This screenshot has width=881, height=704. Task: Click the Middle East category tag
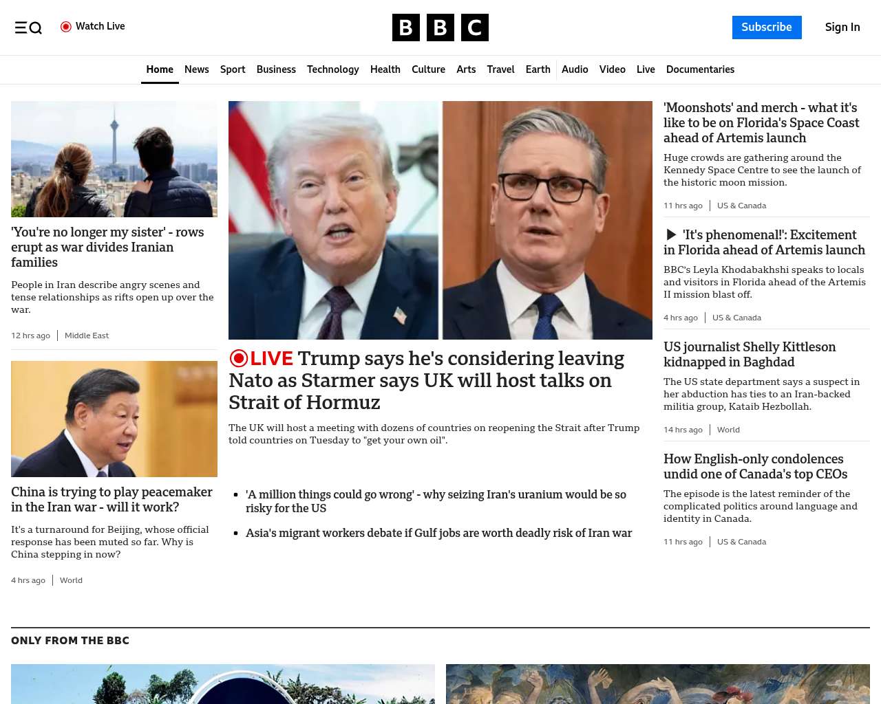click(87, 335)
